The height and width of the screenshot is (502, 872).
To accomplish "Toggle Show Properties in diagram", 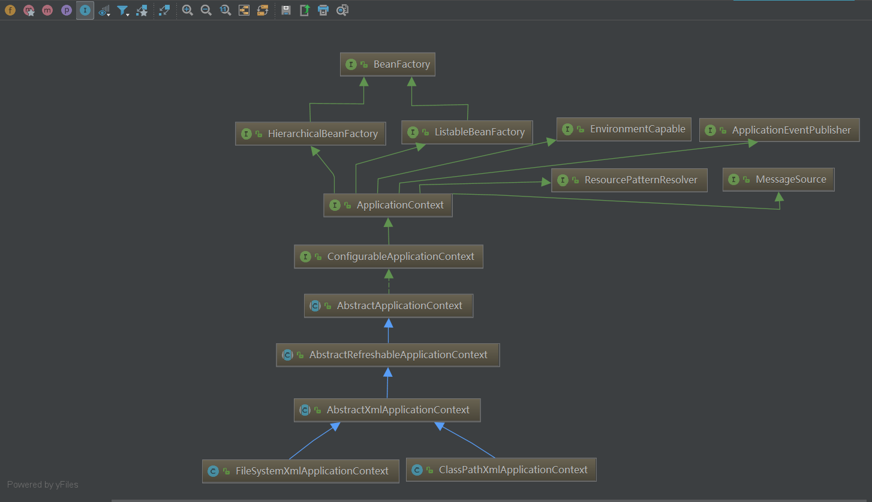I will click(67, 10).
